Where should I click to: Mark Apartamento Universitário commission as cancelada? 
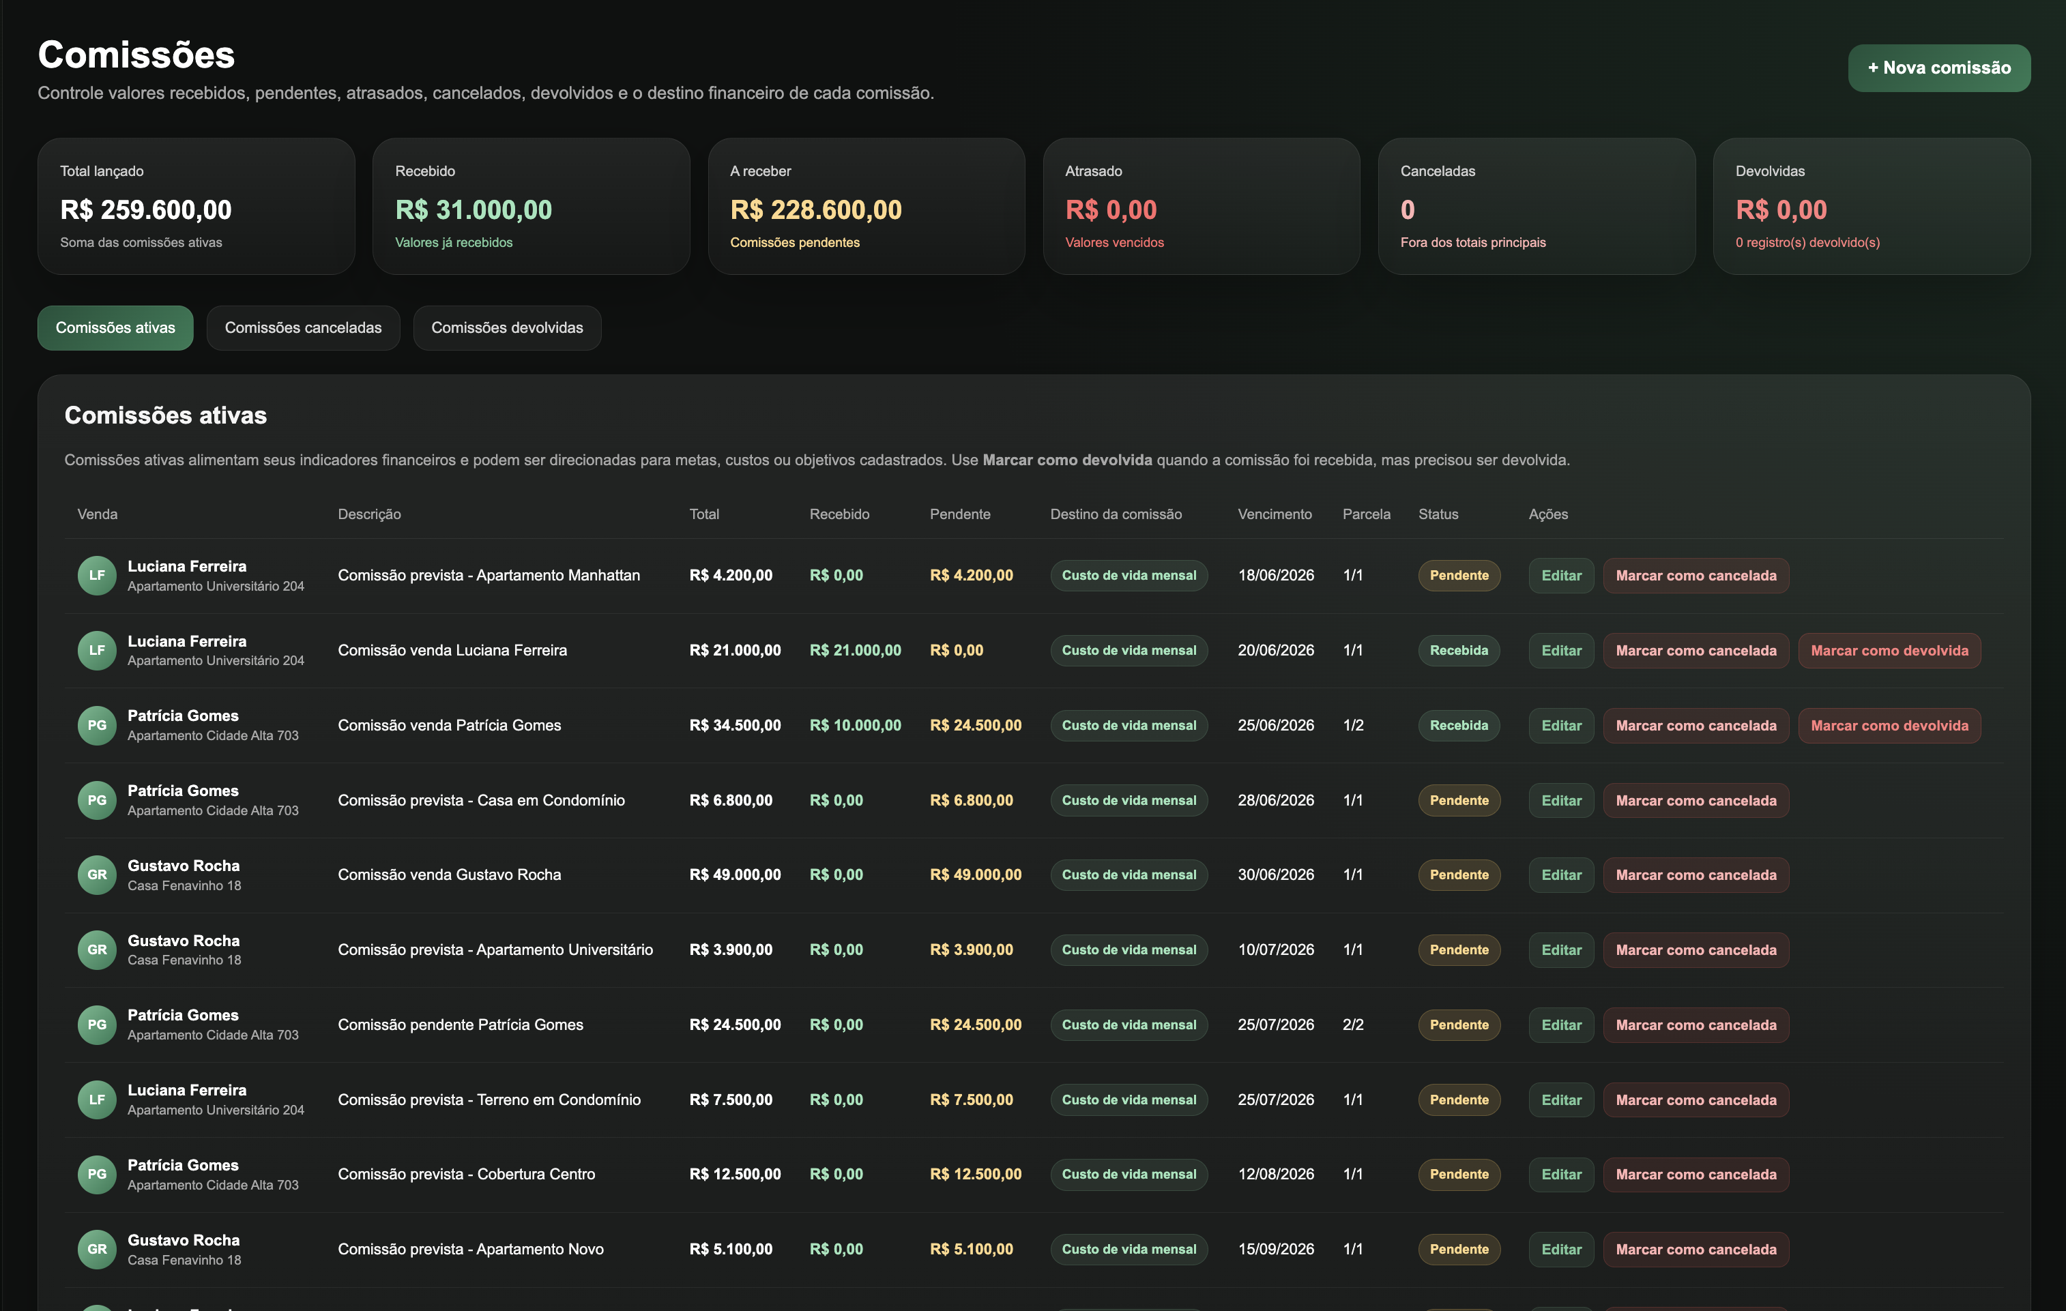coord(1696,949)
